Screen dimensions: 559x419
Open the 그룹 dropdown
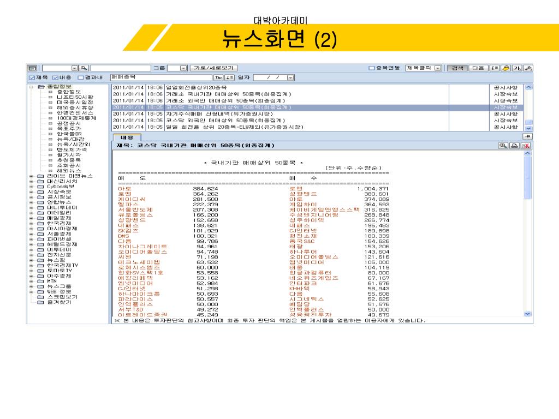coord(183,68)
